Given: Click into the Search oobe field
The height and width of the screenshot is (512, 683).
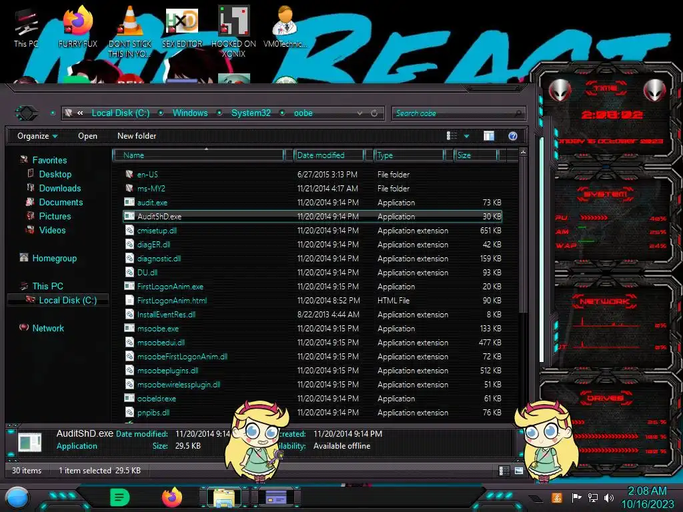Looking at the screenshot, I should (459, 113).
